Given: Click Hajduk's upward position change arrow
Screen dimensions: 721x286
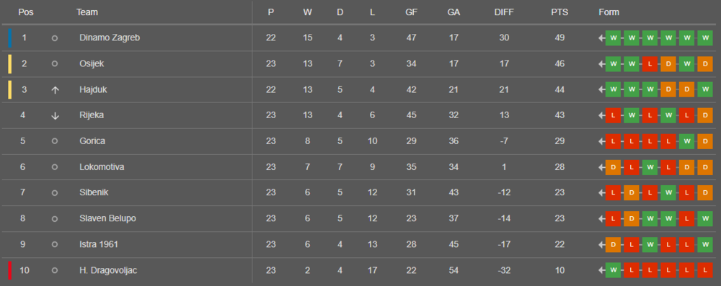Looking at the screenshot, I should tap(55, 90).
